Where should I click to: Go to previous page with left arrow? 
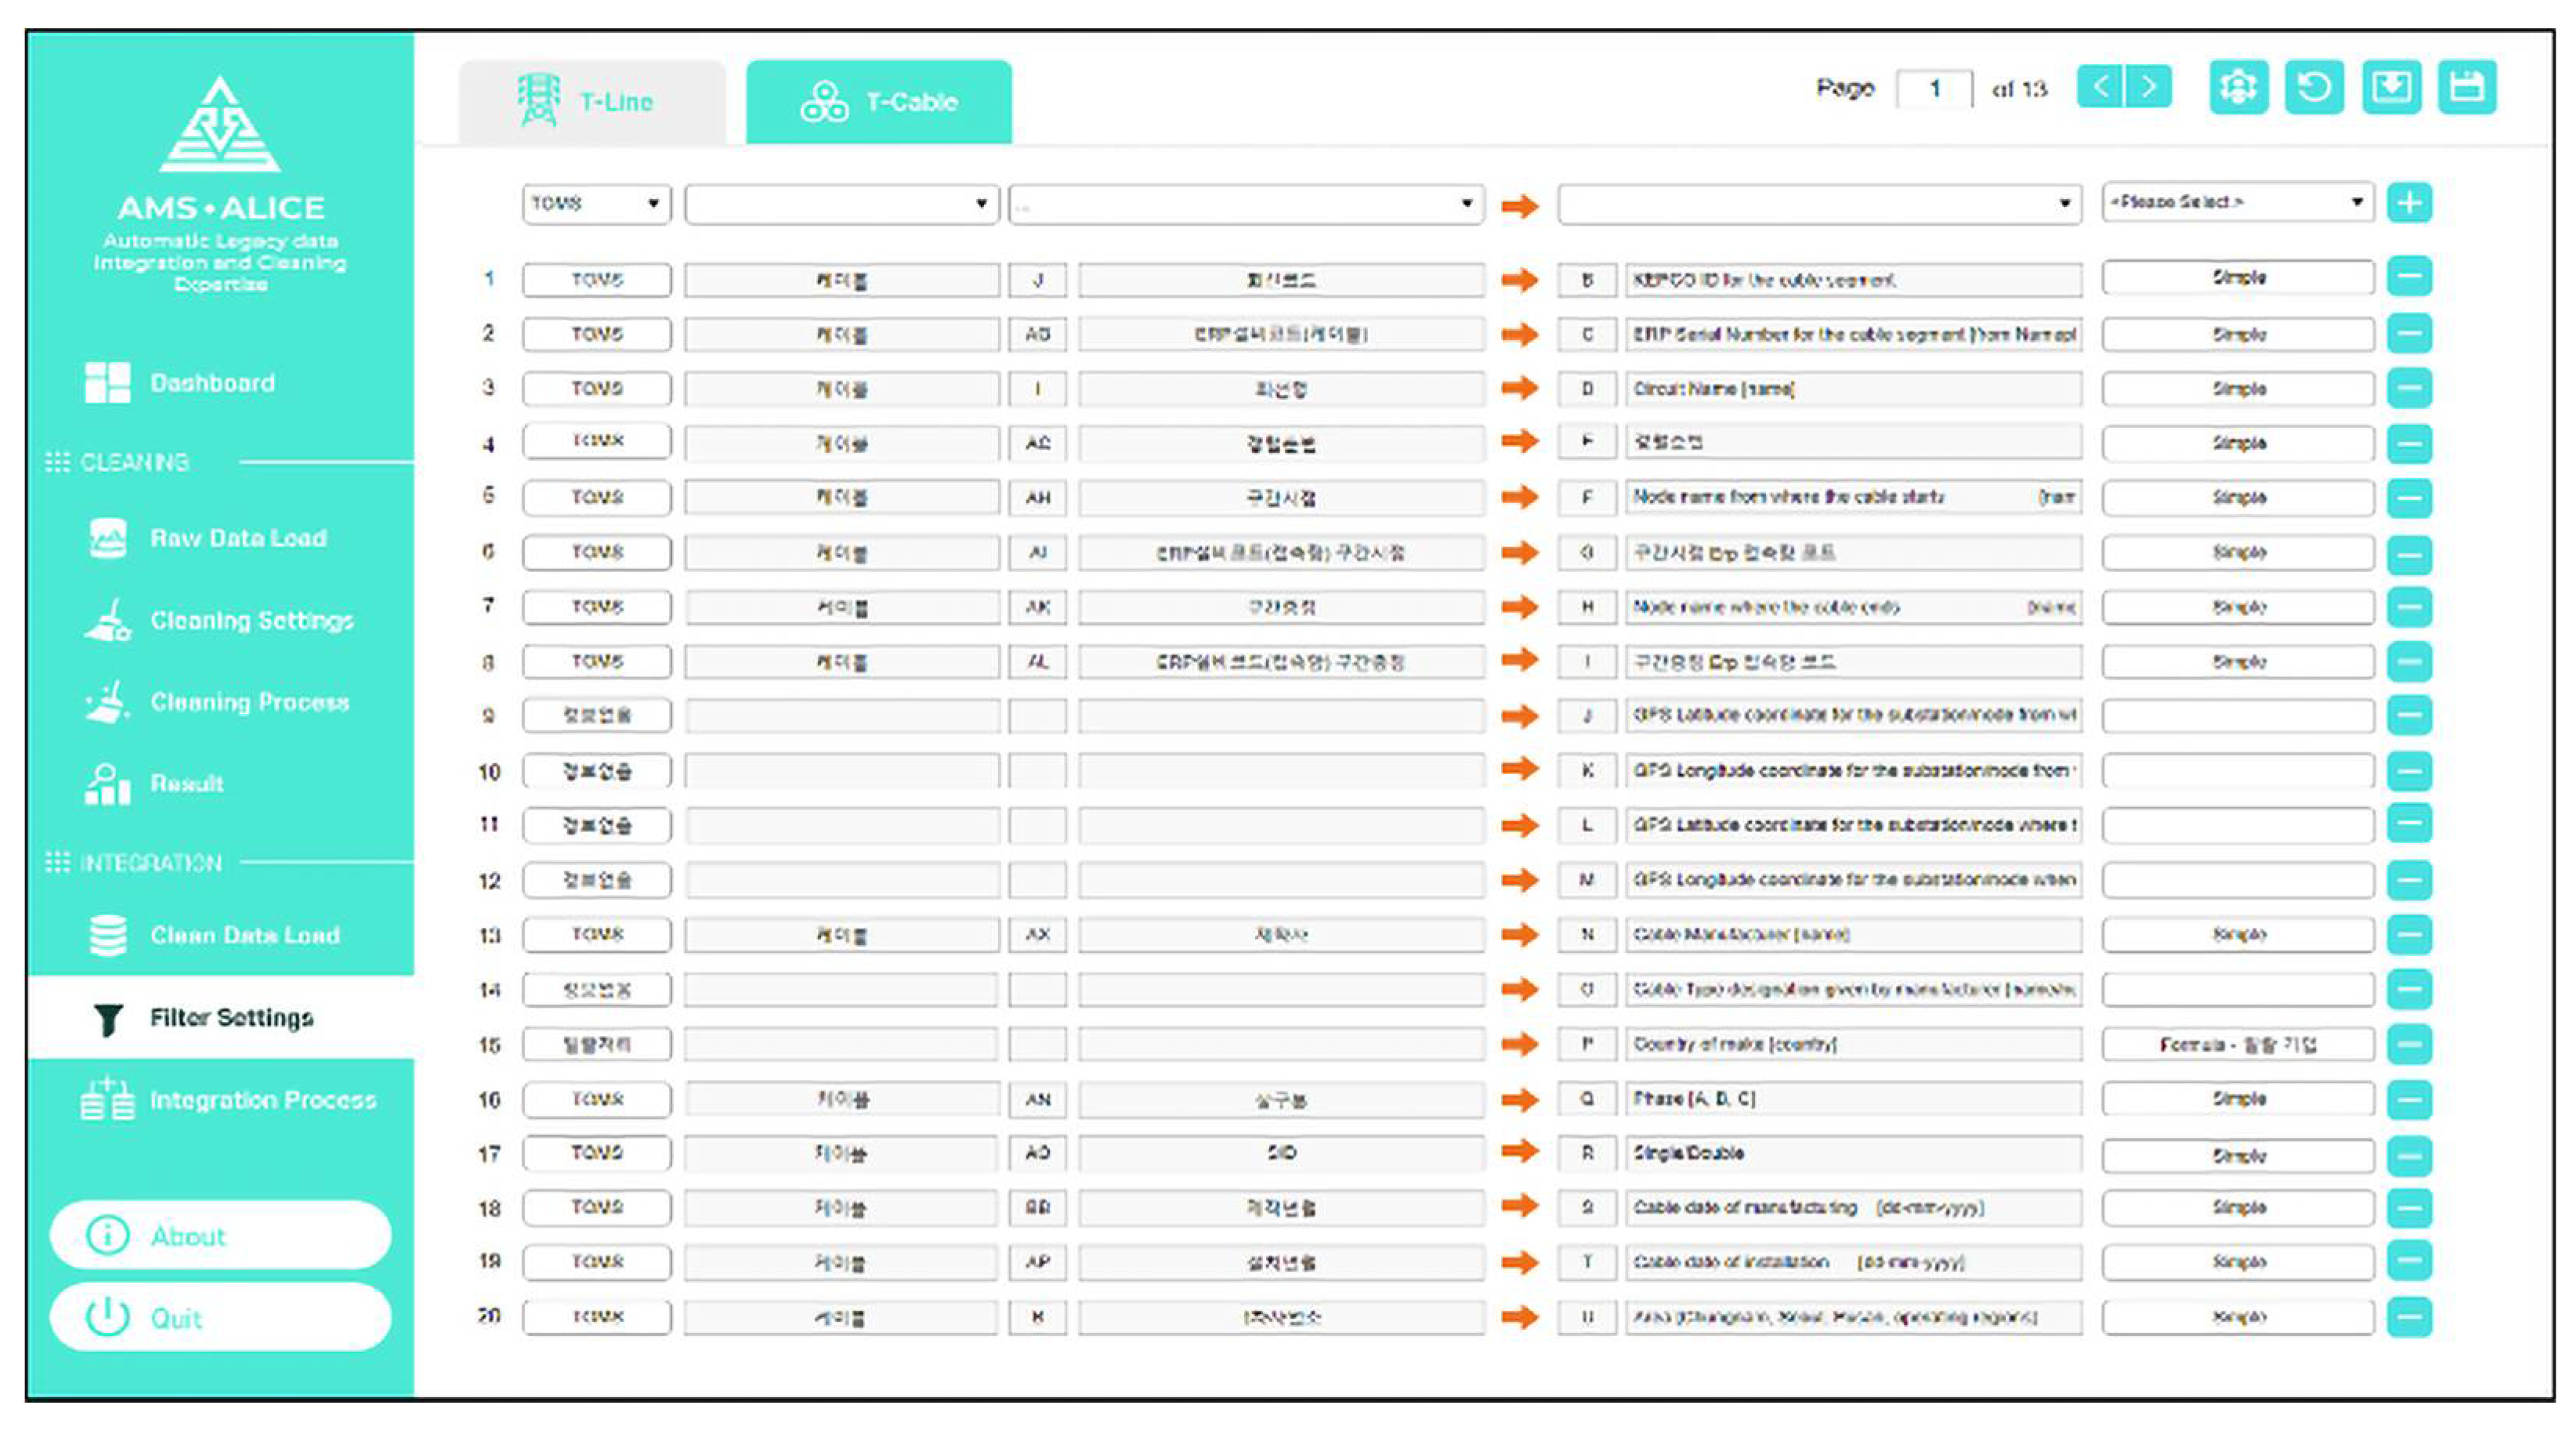2100,87
